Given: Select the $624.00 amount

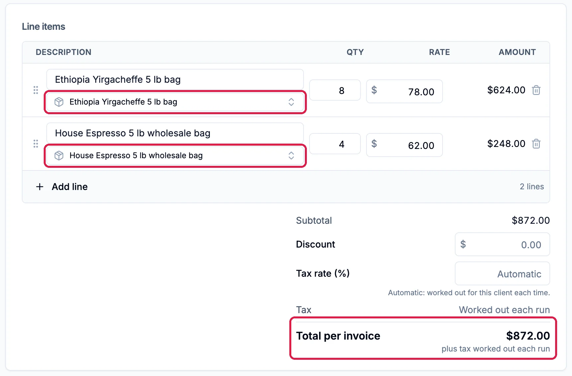Looking at the screenshot, I should pos(506,90).
